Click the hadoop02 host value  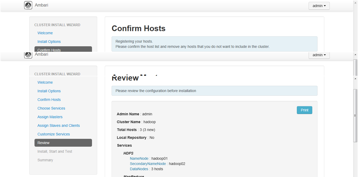177,164
